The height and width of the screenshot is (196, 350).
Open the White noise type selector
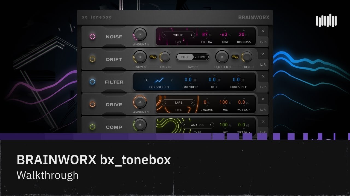pos(178,35)
